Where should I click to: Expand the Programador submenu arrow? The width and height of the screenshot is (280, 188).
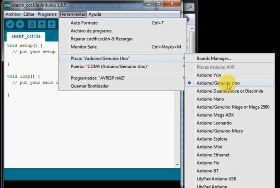(183, 78)
